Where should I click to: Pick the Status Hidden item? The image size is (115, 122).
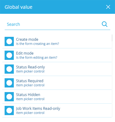57,97
